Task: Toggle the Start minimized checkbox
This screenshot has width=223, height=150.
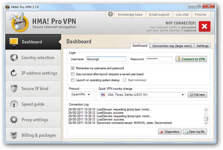Action: pos(125,80)
